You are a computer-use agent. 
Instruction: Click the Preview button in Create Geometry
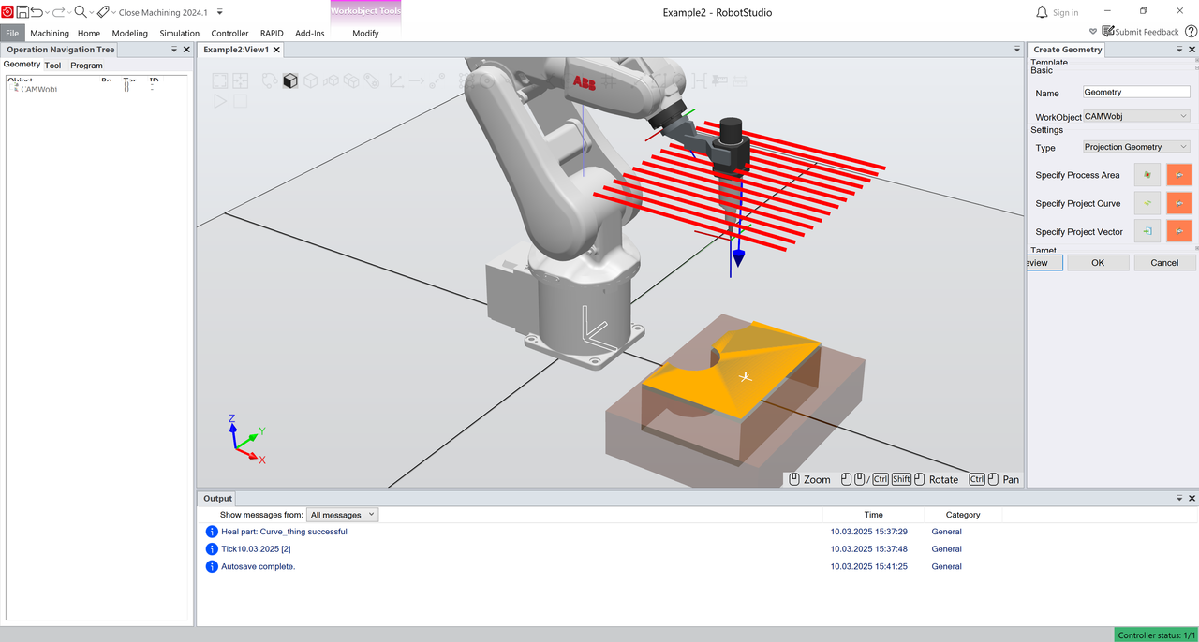1044,263
